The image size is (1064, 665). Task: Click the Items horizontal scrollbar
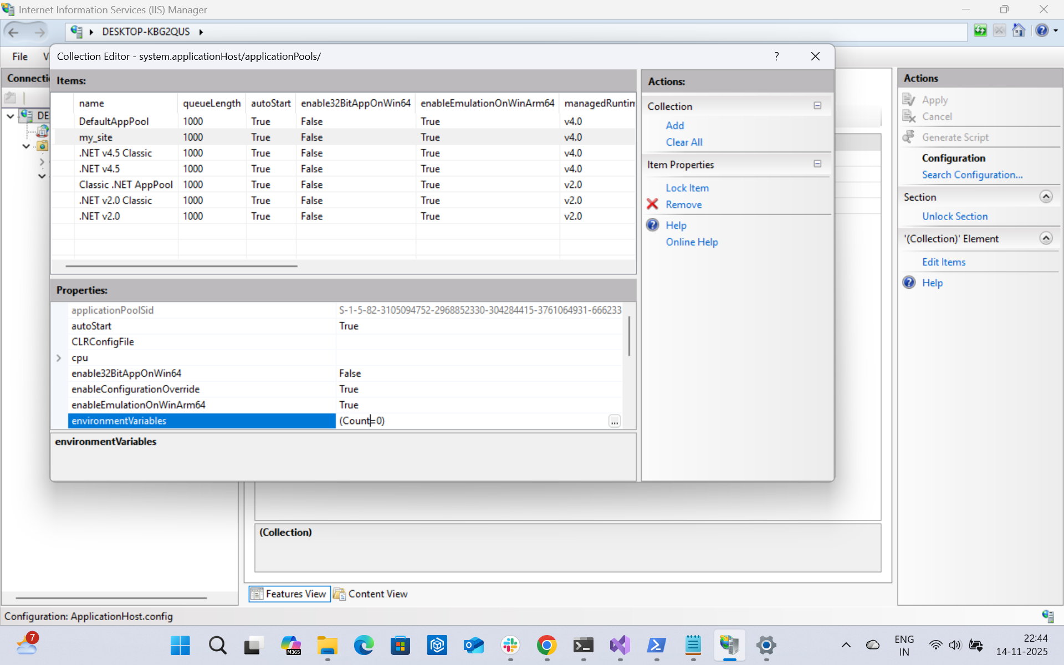(x=181, y=266)
